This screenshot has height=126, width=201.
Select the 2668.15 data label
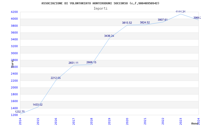pos(91,62)
